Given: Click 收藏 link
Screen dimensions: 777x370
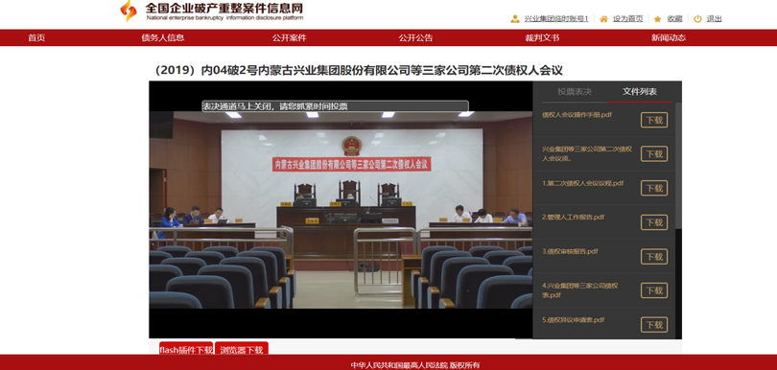Looking at the screenshot, I should pos(675,19).
